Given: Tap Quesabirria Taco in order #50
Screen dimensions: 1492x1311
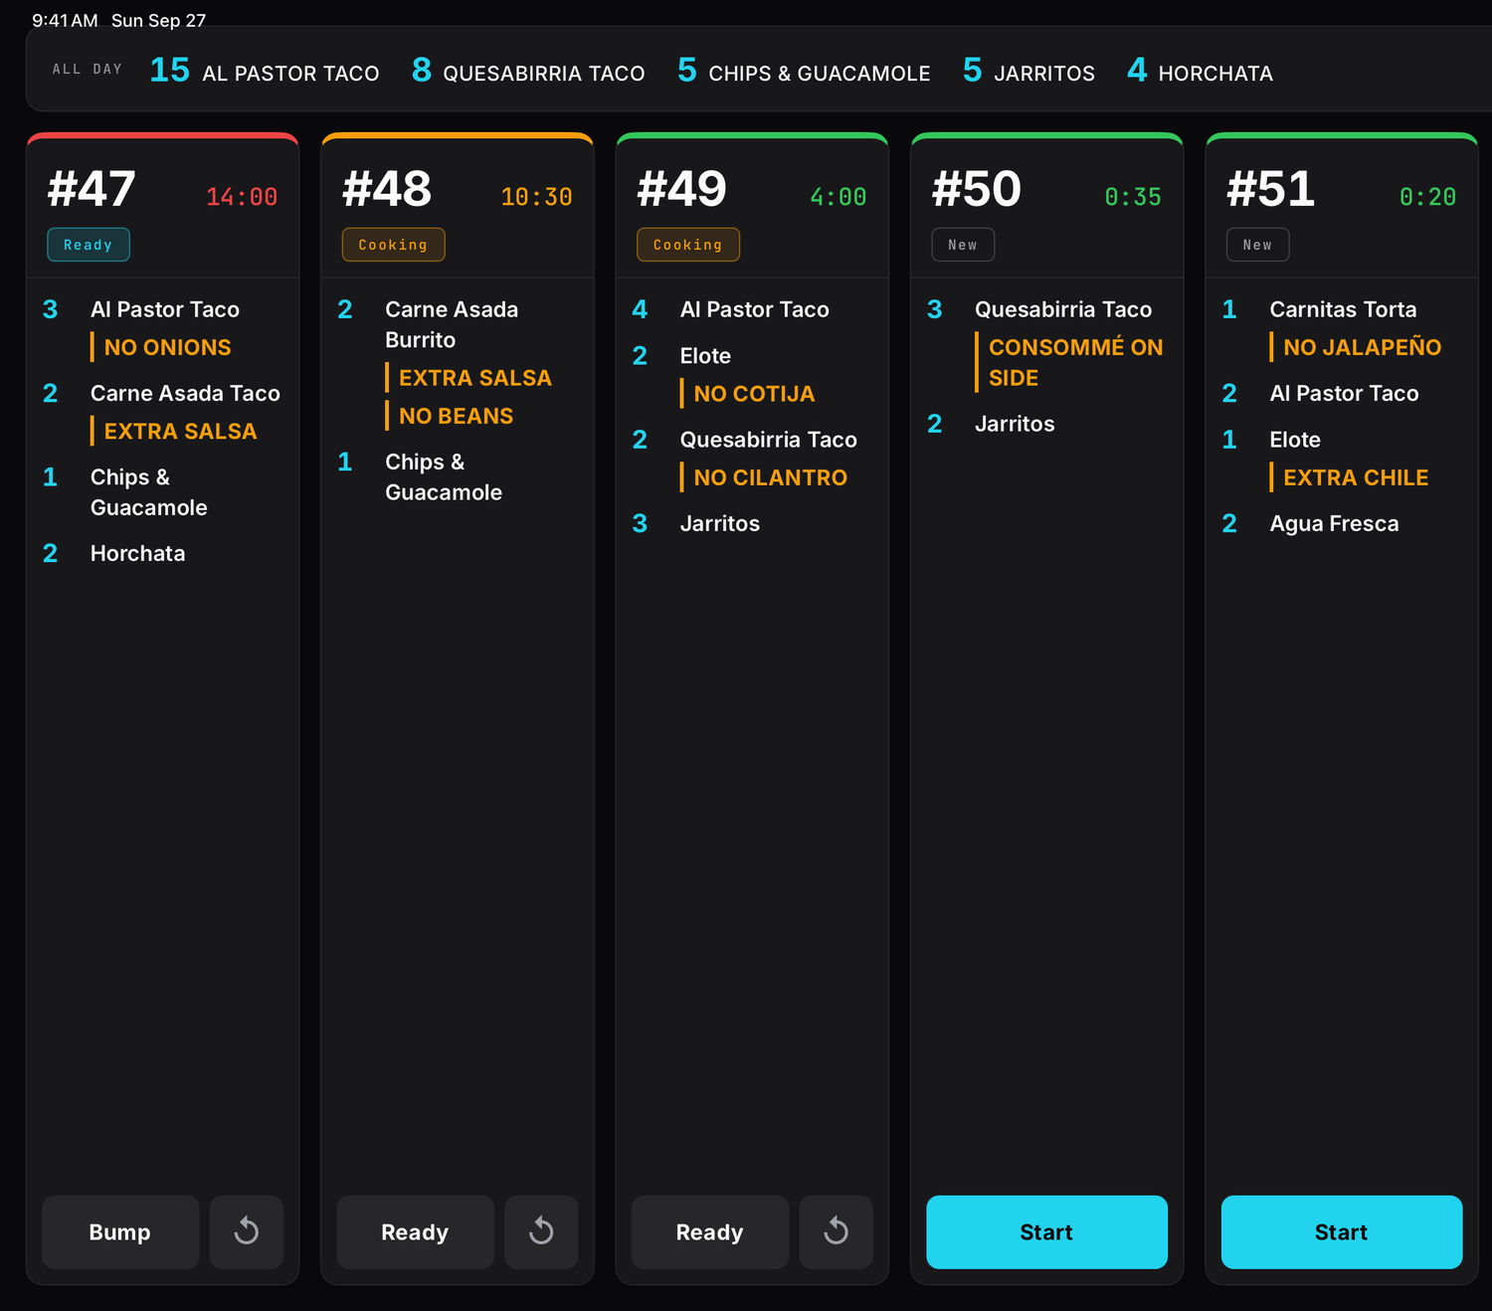Looking at the screenshot, I should tap(1063, 309).
